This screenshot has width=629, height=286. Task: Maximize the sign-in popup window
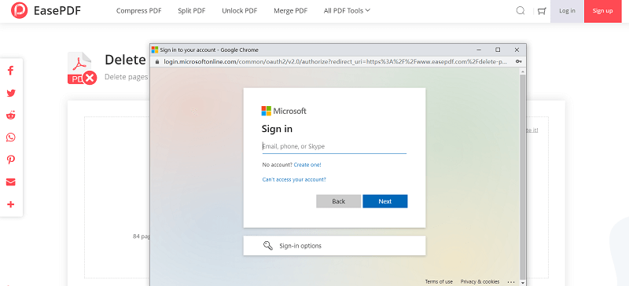coord(498,49)
